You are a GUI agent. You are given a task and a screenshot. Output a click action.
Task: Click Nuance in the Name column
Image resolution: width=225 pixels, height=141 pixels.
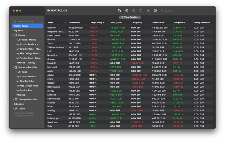(51, 103)
